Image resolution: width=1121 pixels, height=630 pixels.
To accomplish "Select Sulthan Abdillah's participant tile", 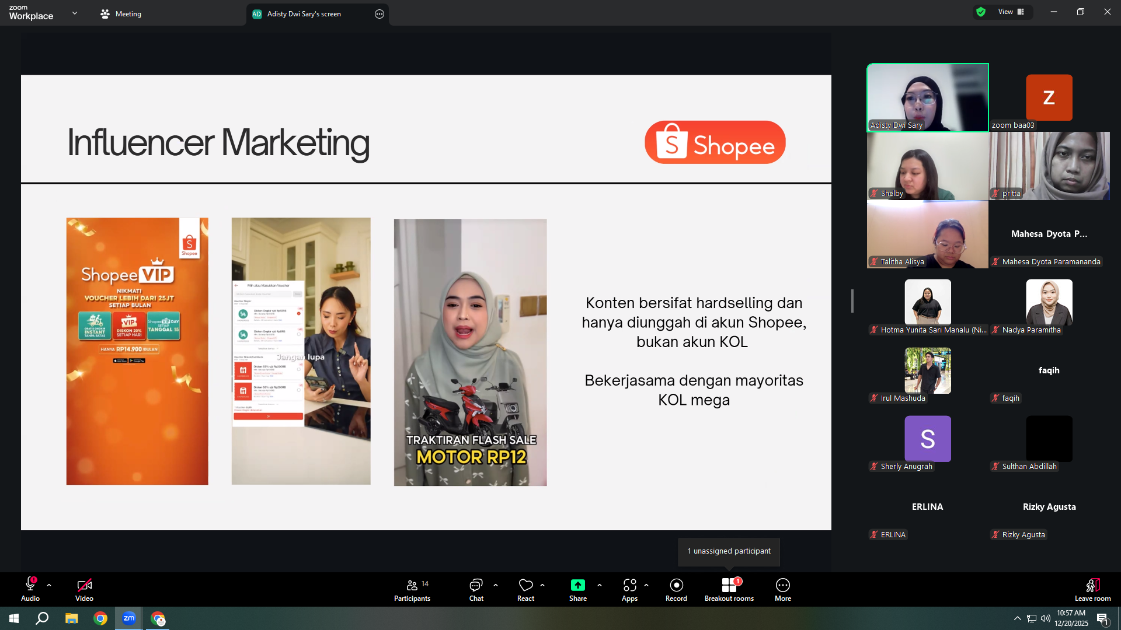I will point(1049,439).
